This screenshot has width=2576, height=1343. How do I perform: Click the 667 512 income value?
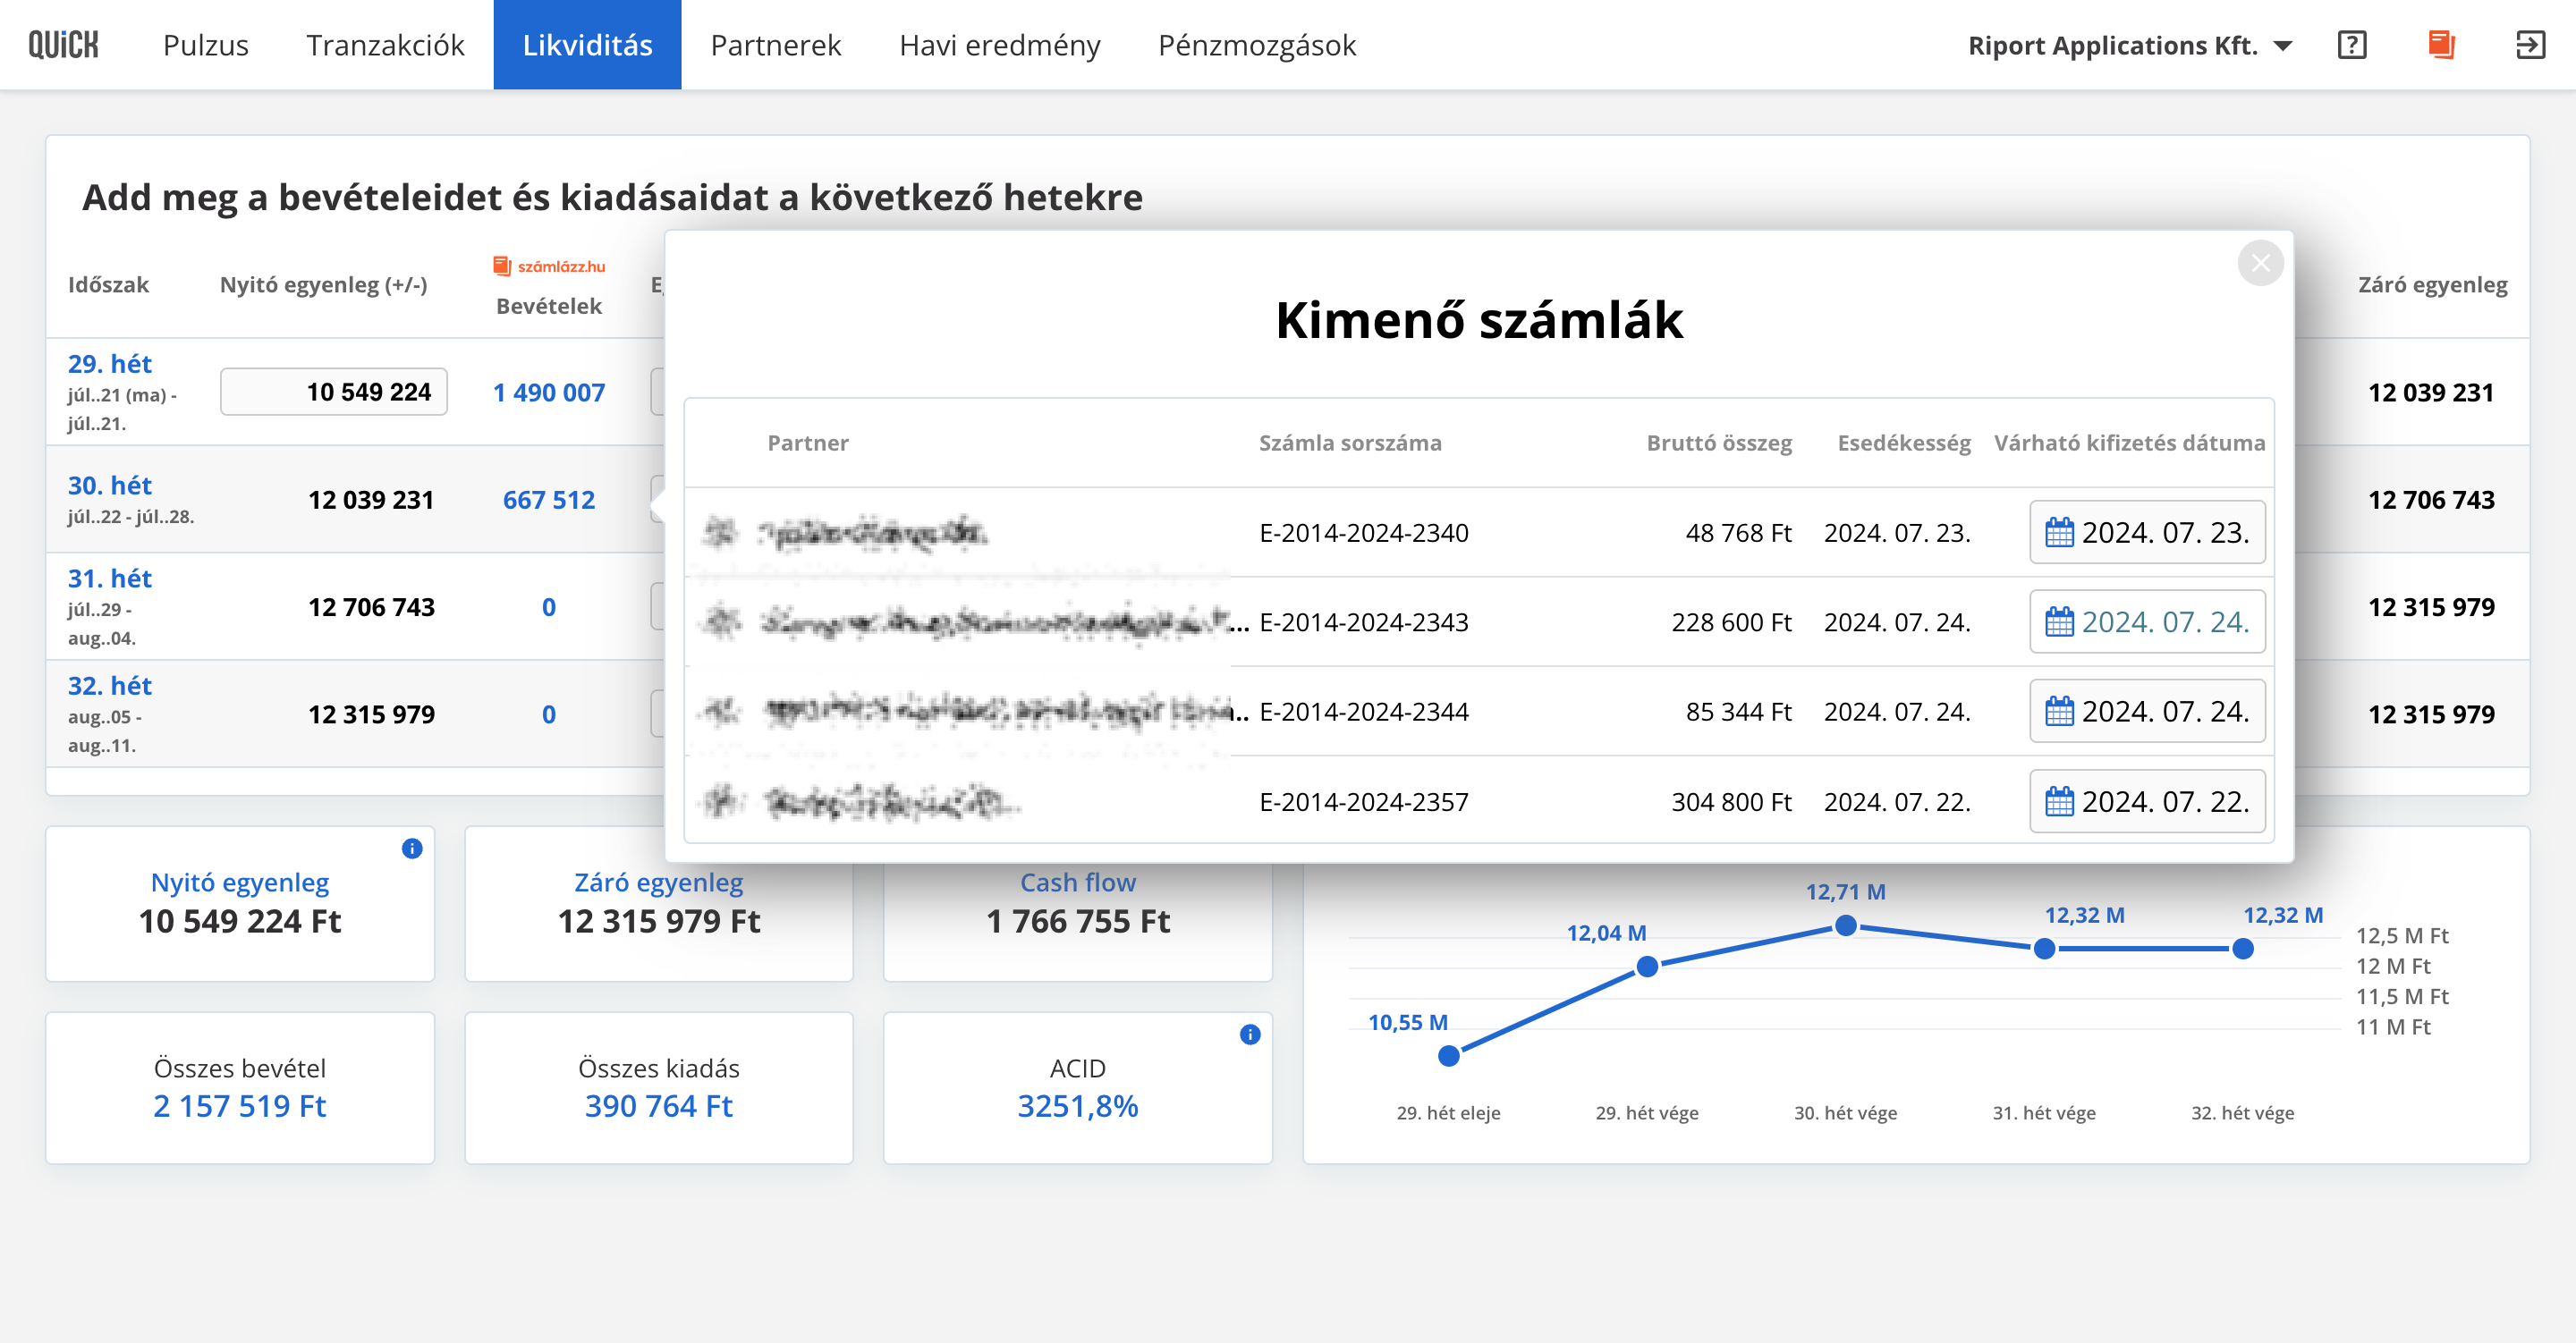[549, 500]
